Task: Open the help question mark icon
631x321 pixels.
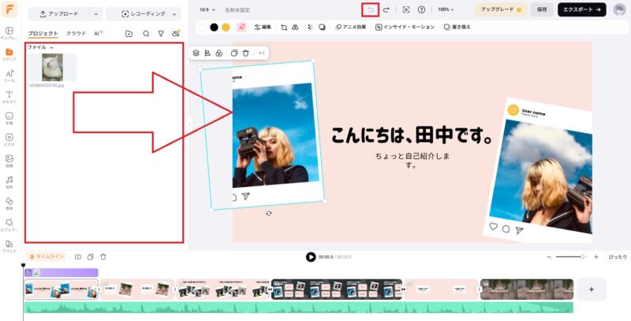Action: click(421, 9)
